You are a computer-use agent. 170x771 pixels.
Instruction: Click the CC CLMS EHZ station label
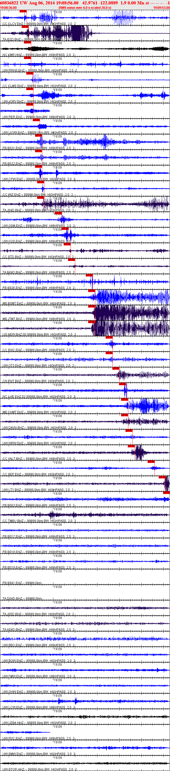click(x=39, y=86)
